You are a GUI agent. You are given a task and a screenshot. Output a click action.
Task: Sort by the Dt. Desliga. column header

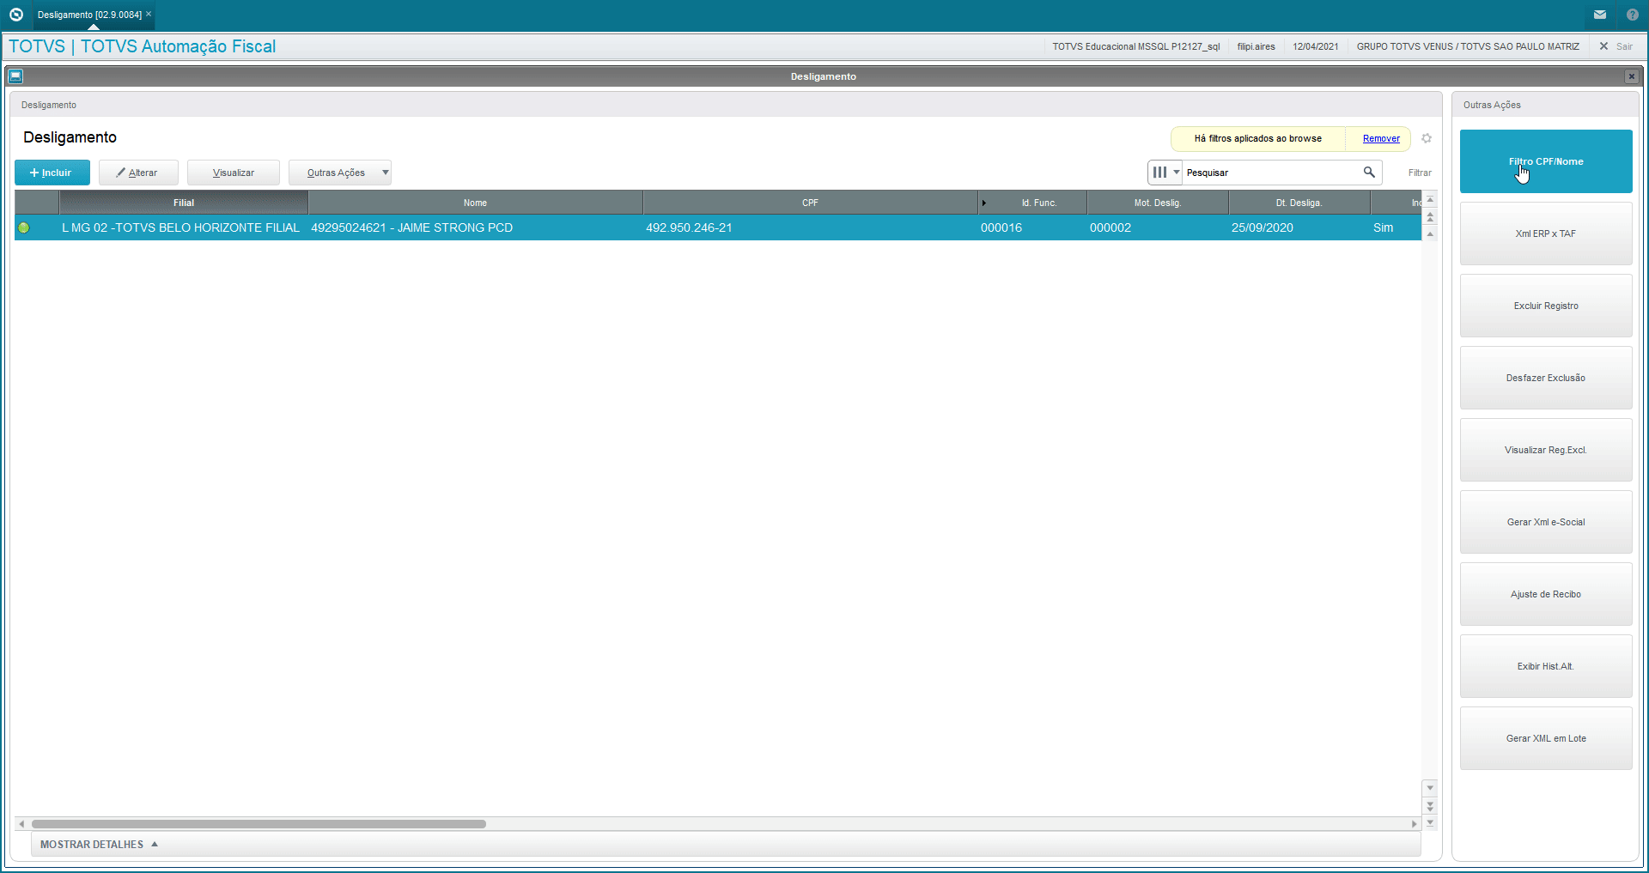[x=1299, y=203]
